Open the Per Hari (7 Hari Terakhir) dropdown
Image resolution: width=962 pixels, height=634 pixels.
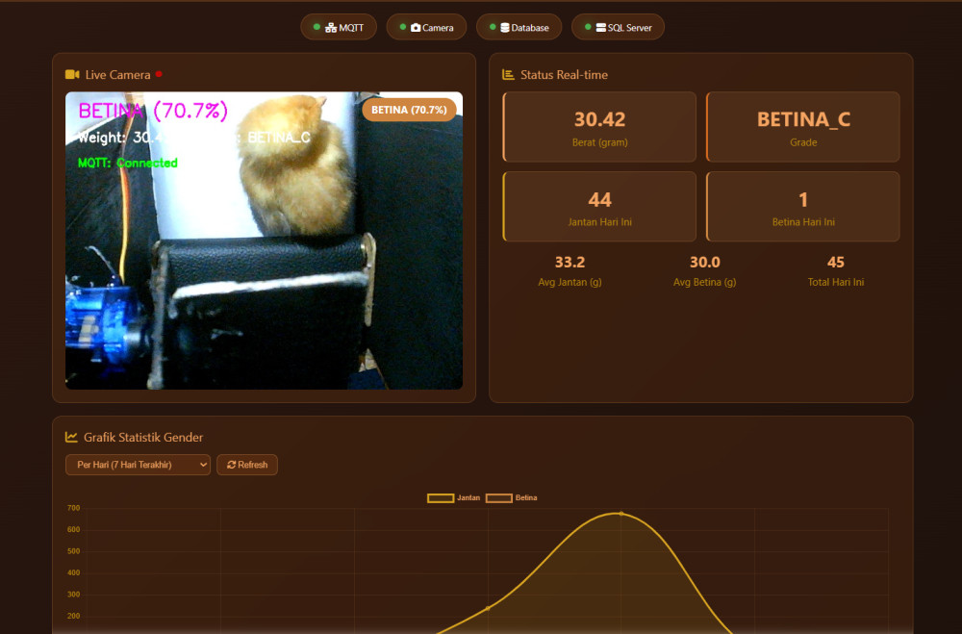[138, 465]
